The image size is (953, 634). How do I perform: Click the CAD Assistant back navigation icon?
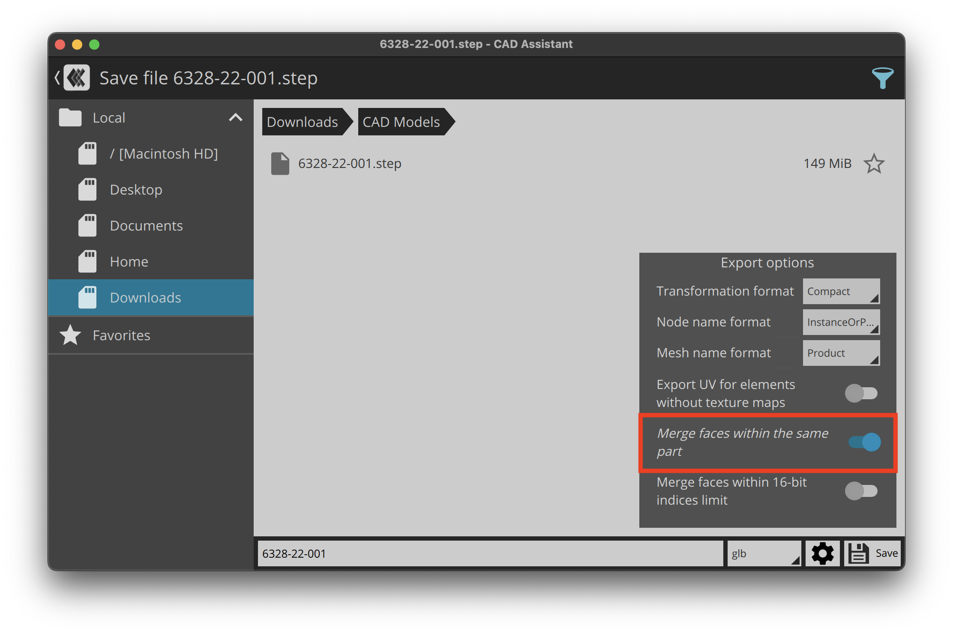click(x=58, y=76)
